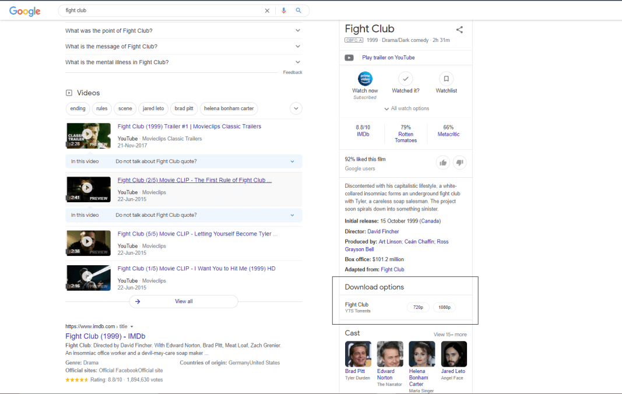The width and height of the screenshot is (622, 394).
Task: Select the 'rules' video filter chip
Action: coord(101,108)
